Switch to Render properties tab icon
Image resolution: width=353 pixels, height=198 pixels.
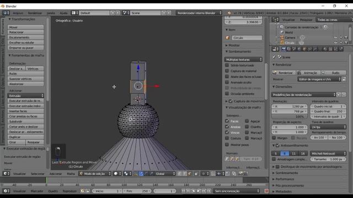(x=284, y=49)
